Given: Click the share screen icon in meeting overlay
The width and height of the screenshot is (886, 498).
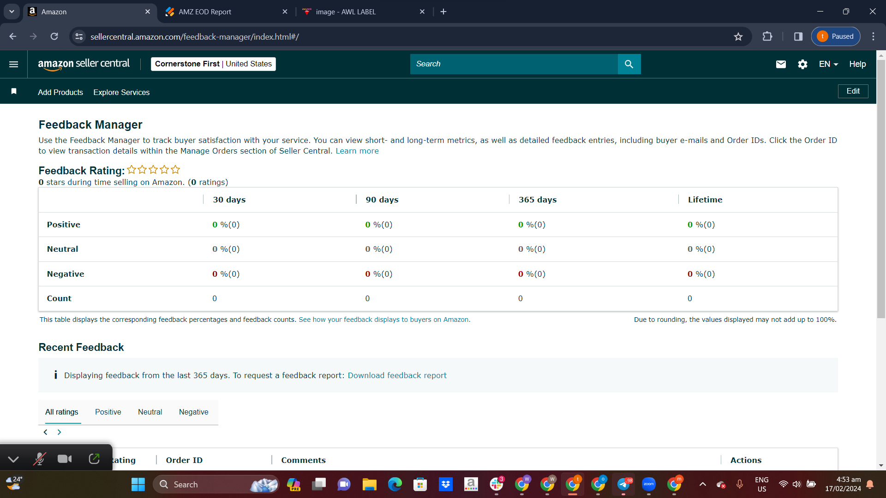Looking at the screenshot, I should 94,458.
